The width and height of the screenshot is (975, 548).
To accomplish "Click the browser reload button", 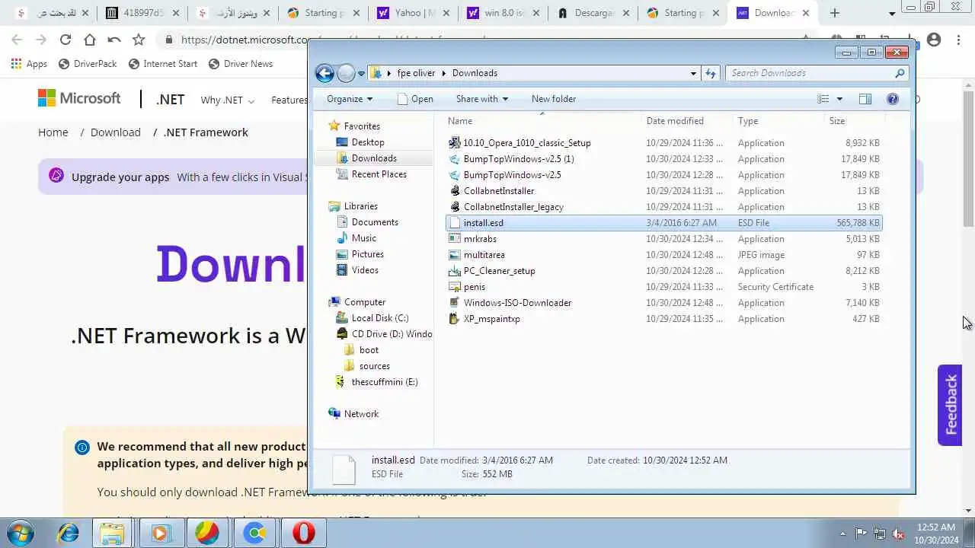I will point(66,40).
